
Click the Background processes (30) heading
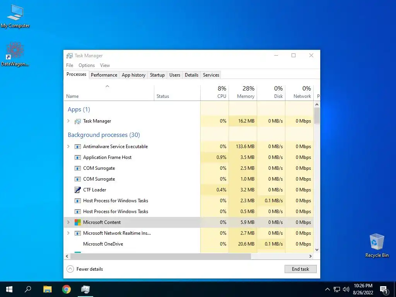point(104,135)
